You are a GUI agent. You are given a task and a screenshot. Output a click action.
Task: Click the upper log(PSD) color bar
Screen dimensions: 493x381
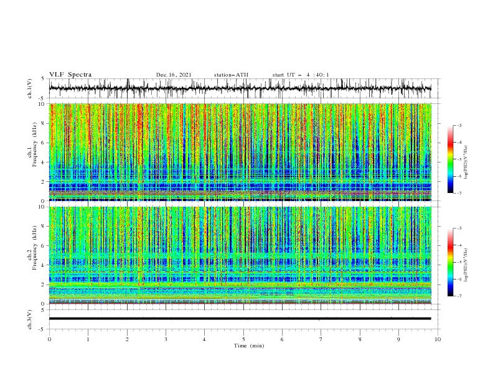[450, 159]
